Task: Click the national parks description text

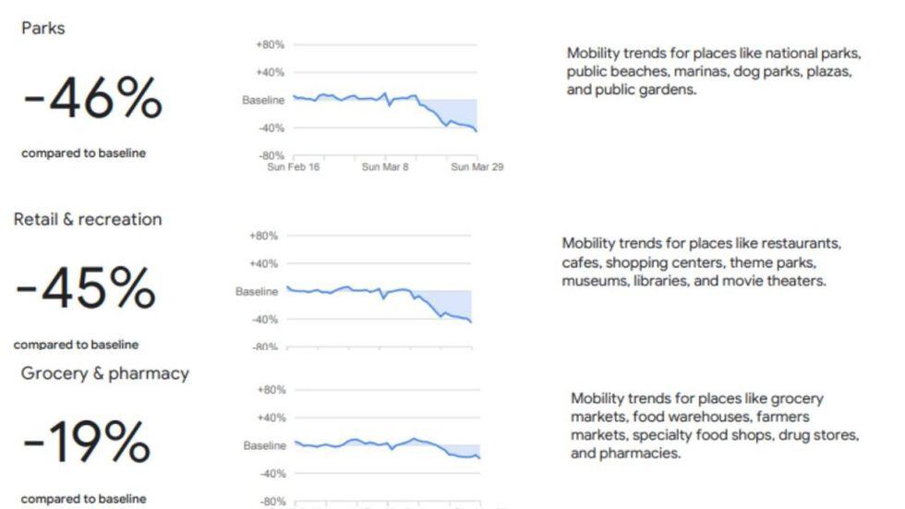Action: point(714,71)
